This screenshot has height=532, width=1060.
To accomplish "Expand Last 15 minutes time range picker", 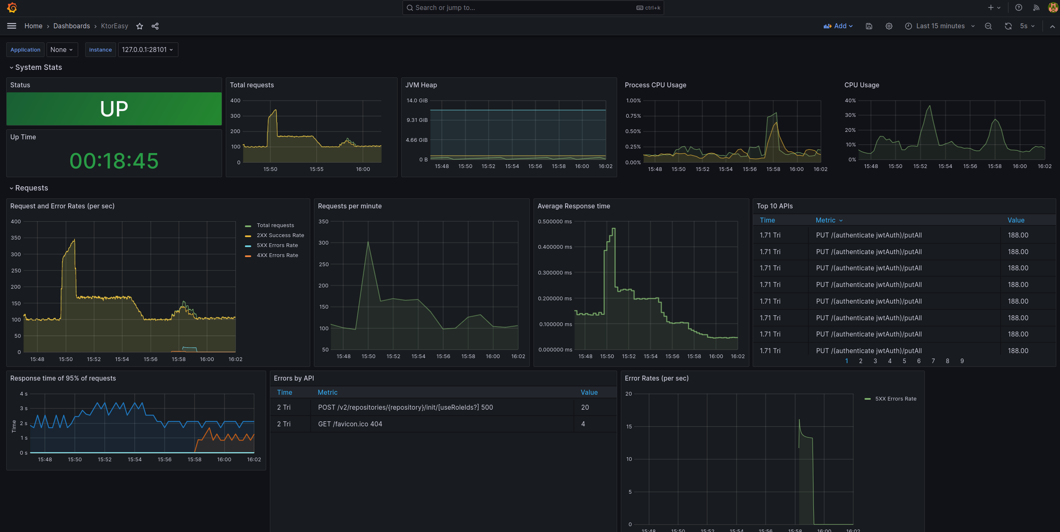I will pos(941,26).
